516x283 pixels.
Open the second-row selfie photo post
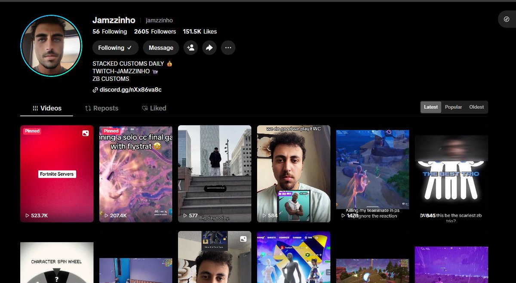pos(215,257)
